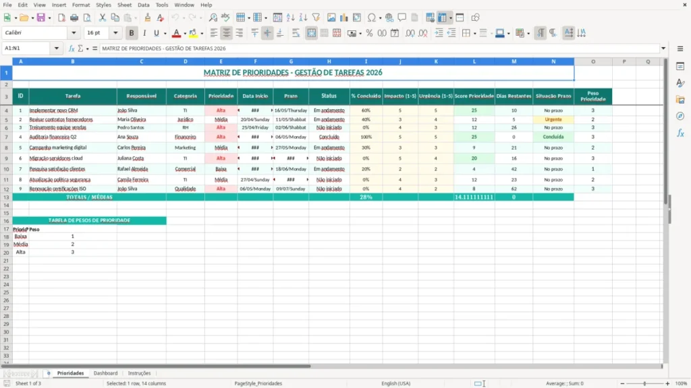
Task: Format as date calendar icon
Action: tap(395, 33)
